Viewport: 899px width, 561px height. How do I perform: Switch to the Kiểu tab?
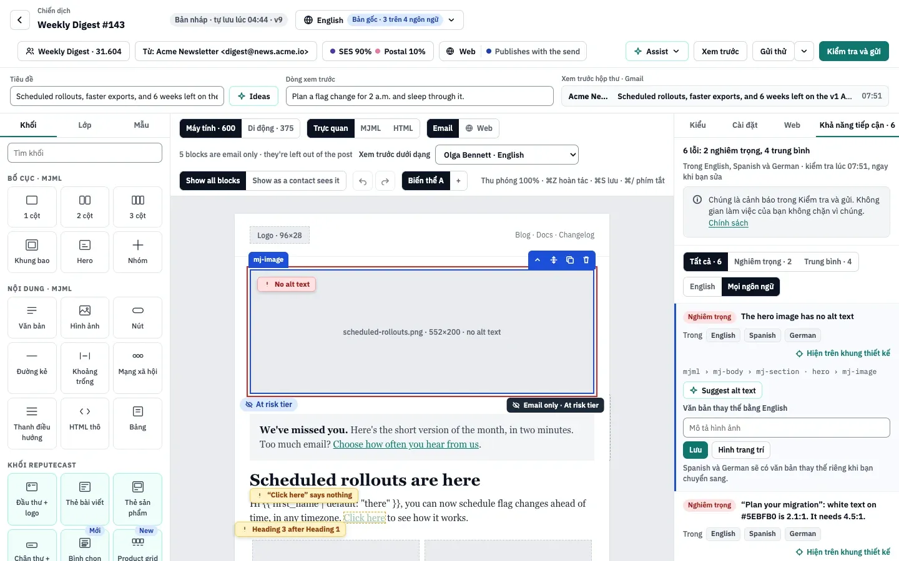coord(698,125)
